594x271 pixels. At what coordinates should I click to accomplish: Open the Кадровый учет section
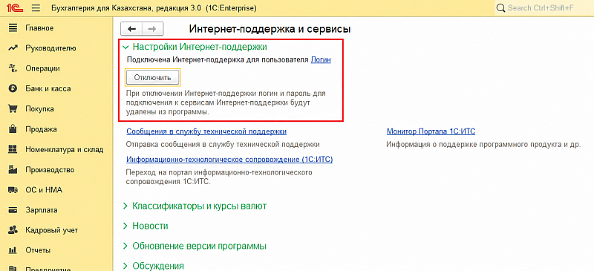click(52, 230)
